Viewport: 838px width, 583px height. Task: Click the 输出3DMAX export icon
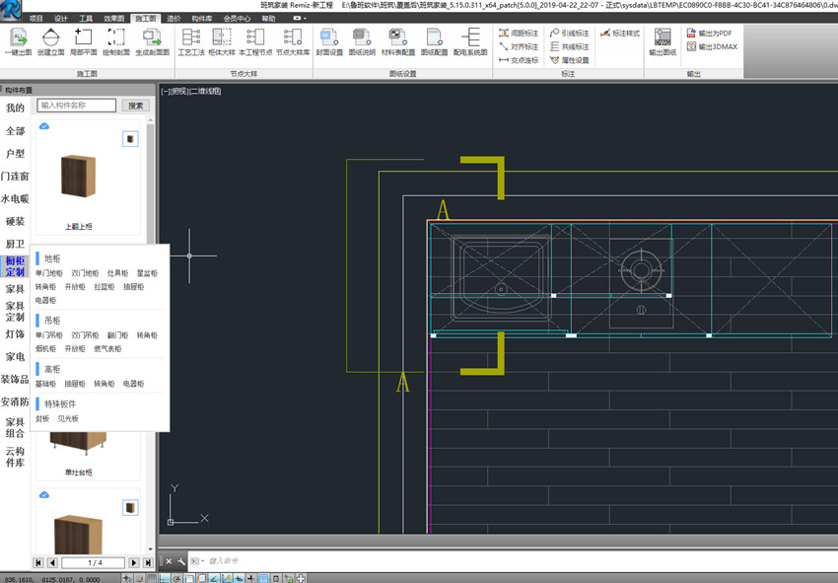coord(712,46)
